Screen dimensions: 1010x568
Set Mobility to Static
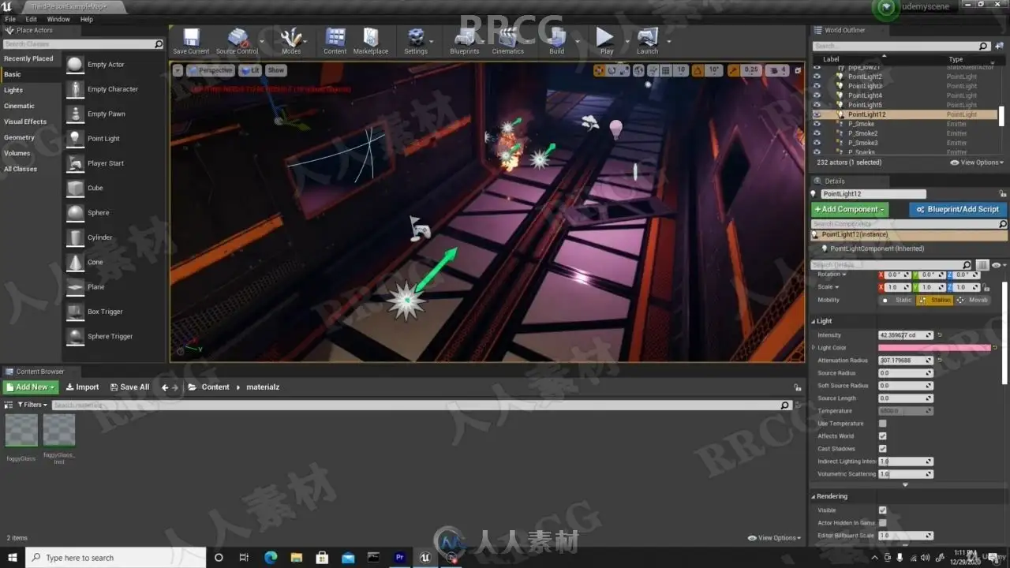pos(898,300)
